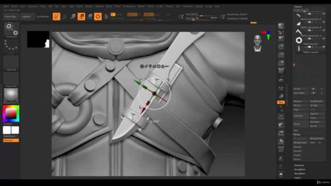Expand the Split section
Image resolution: width=331 pixels, height=186 pixels.
click(x=296, y=130)
